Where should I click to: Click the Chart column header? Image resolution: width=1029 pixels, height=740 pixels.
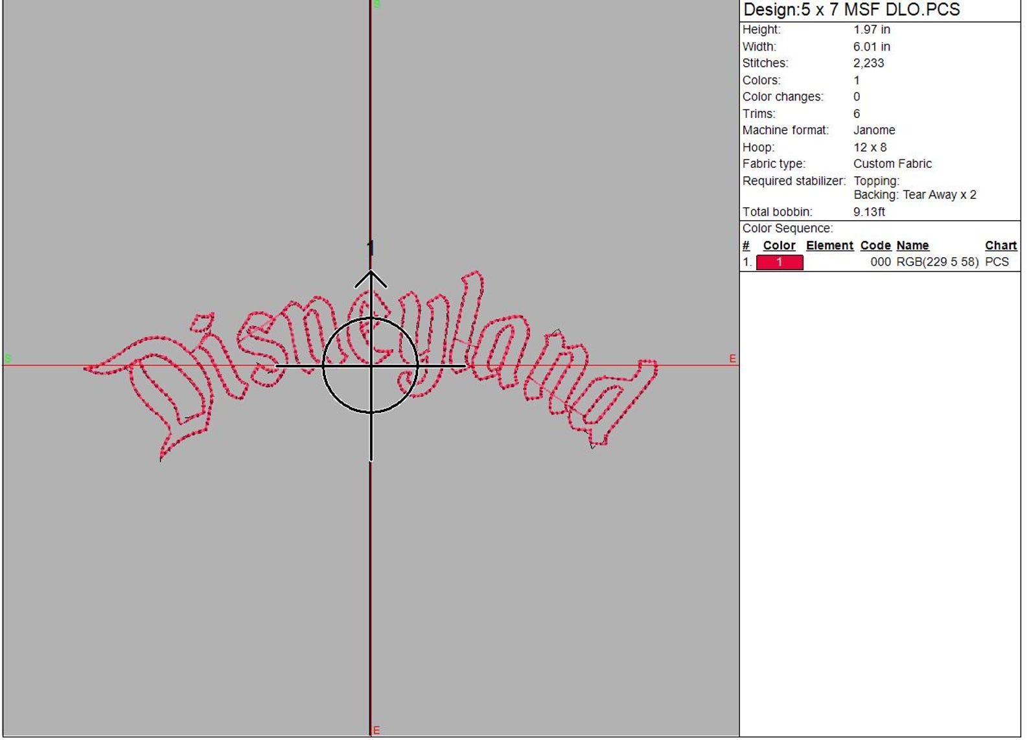point(1000,246)
